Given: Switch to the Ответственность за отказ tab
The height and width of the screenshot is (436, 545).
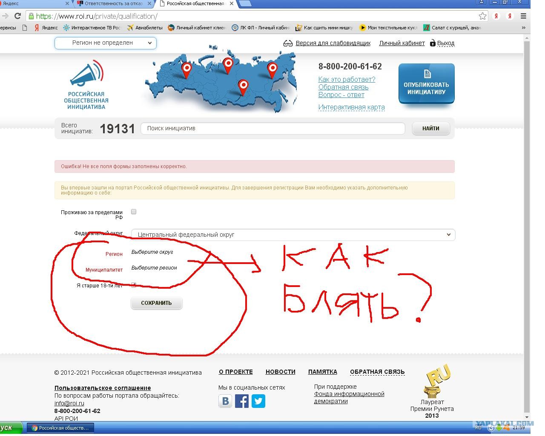Looking at the screenshot, I should coord(115,4).
